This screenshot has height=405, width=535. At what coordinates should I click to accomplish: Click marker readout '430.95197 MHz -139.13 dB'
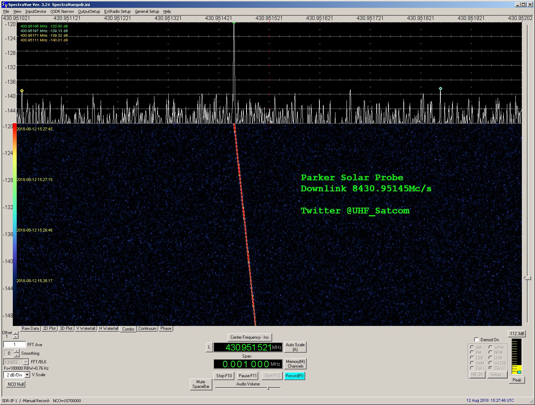[44, 31]
